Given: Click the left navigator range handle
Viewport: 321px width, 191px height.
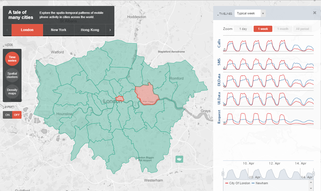Looking at the screenshot, I should [223, 174].
